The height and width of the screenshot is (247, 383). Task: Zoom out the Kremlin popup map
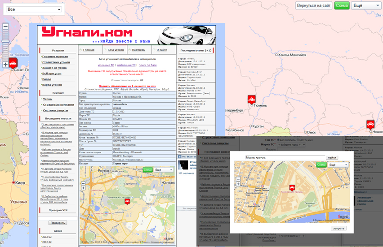(238, 179)
